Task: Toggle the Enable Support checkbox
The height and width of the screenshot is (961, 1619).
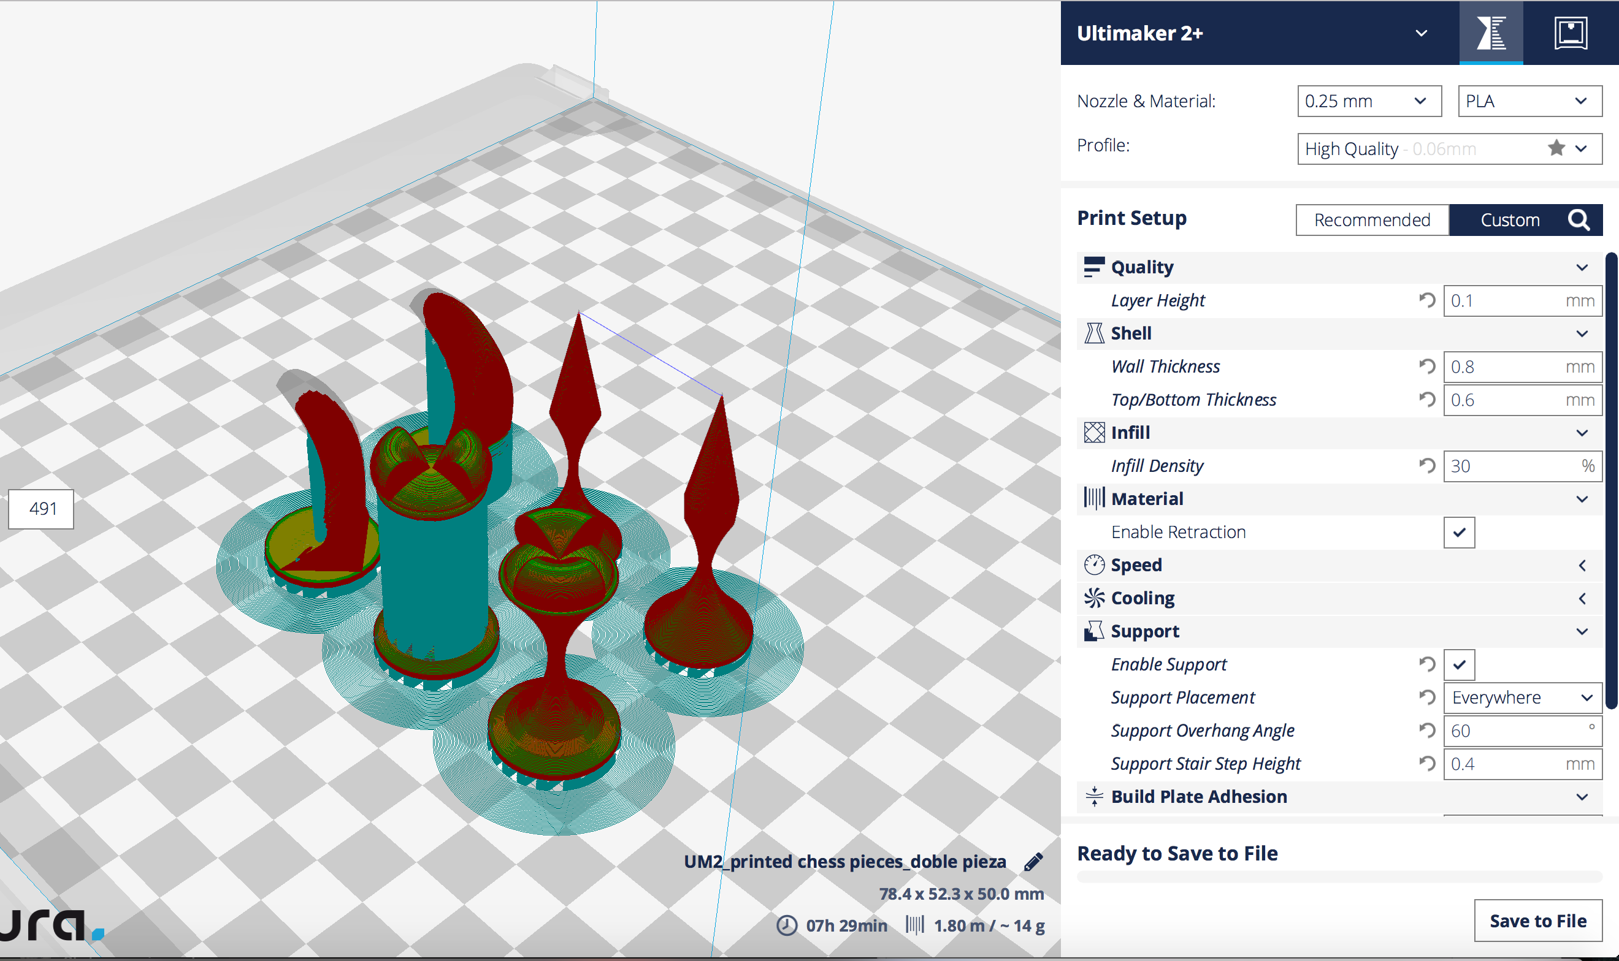Action: coord(1459,664)
